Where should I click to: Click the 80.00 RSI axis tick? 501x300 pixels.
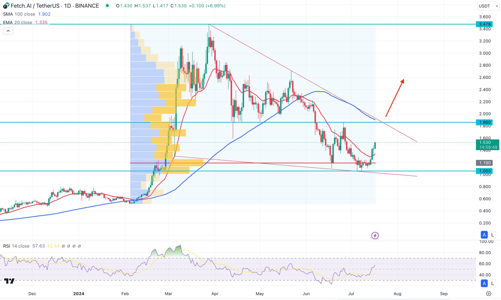point(485,252)
